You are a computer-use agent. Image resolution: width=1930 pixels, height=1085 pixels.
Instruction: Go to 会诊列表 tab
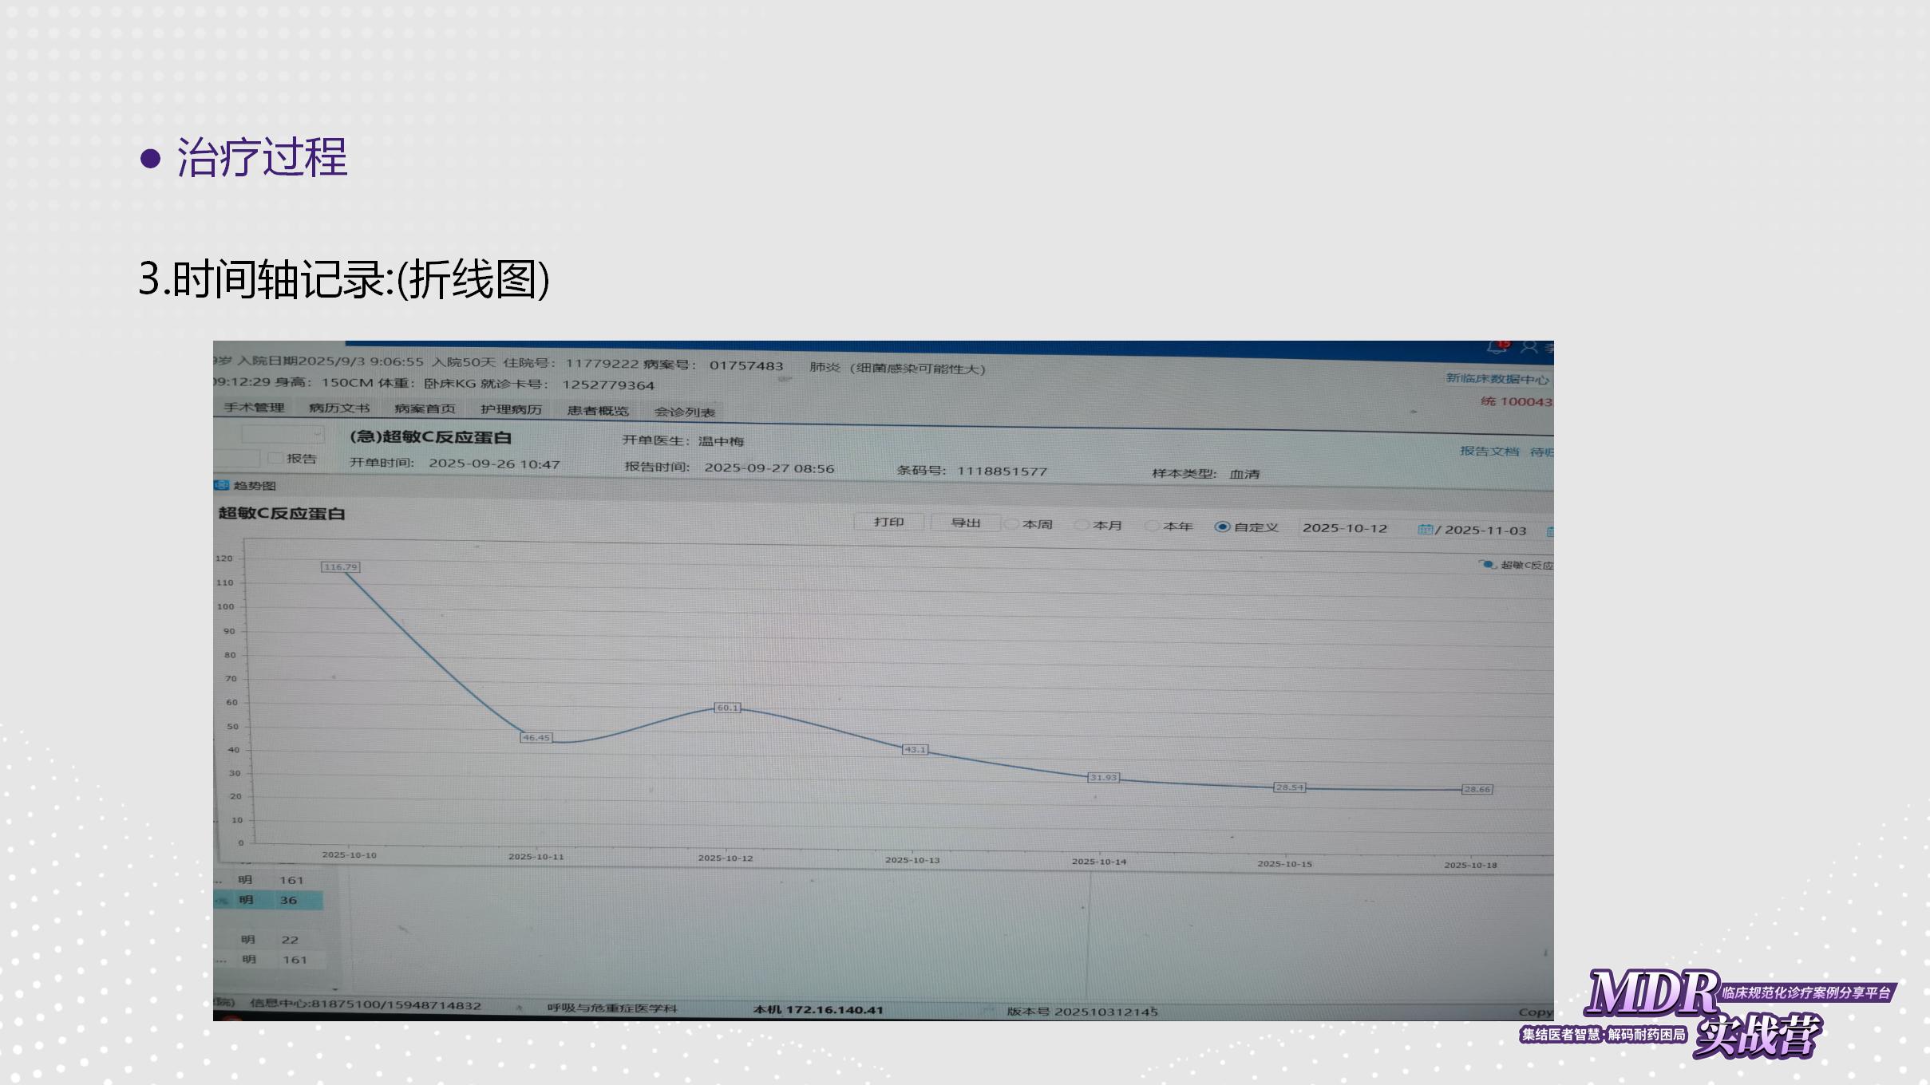pyautogui.click(x=684, y=412)
